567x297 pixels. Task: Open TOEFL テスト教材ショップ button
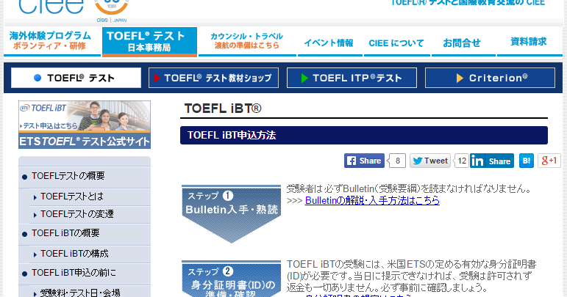point(214,78)
